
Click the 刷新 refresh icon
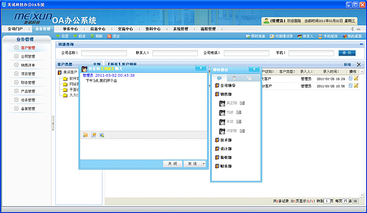click(92, 36)
